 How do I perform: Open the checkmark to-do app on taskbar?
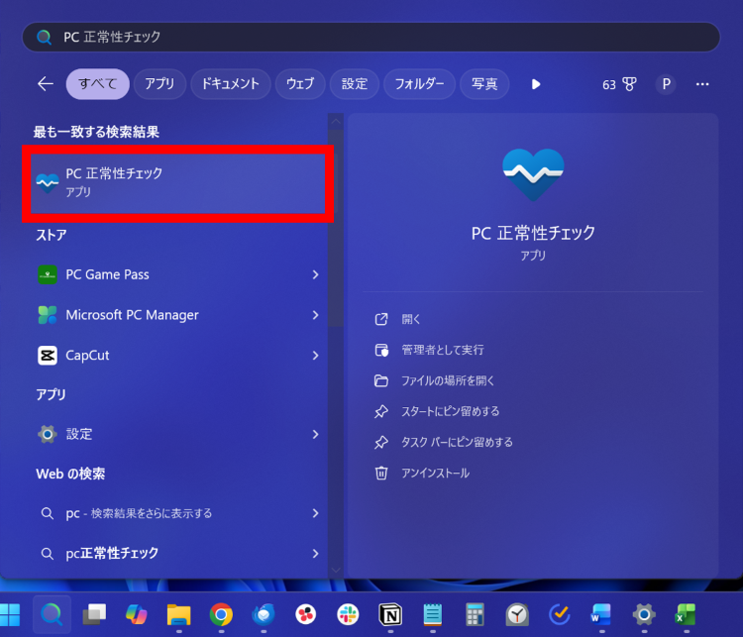tap(560, 615)
